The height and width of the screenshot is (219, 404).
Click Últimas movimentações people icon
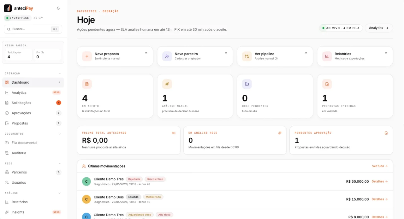coord(84,166)
